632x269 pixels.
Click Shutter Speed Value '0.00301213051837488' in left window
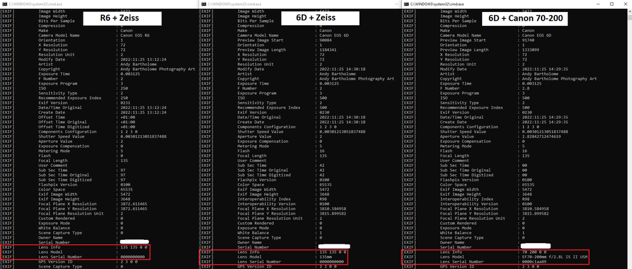(x=144, y=137)
